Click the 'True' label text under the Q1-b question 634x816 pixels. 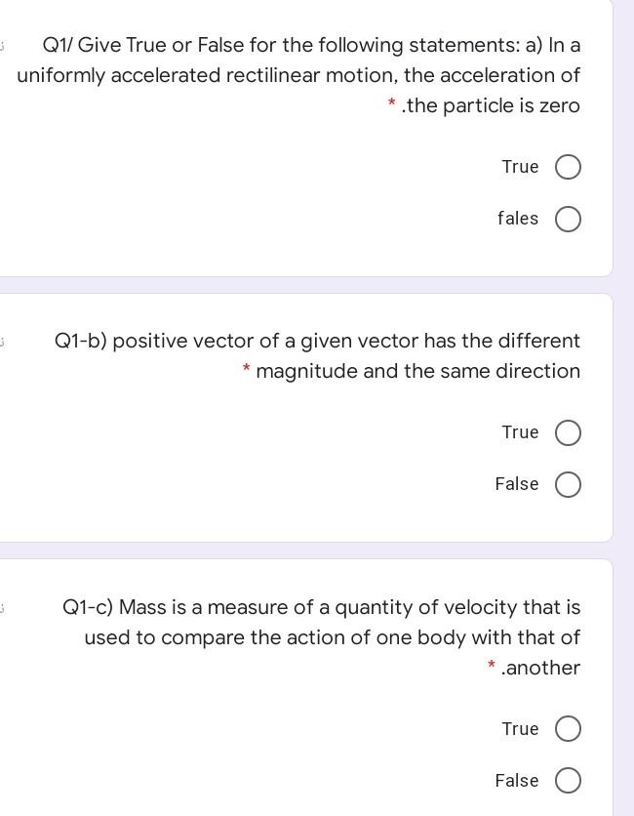tap(520, 432)
